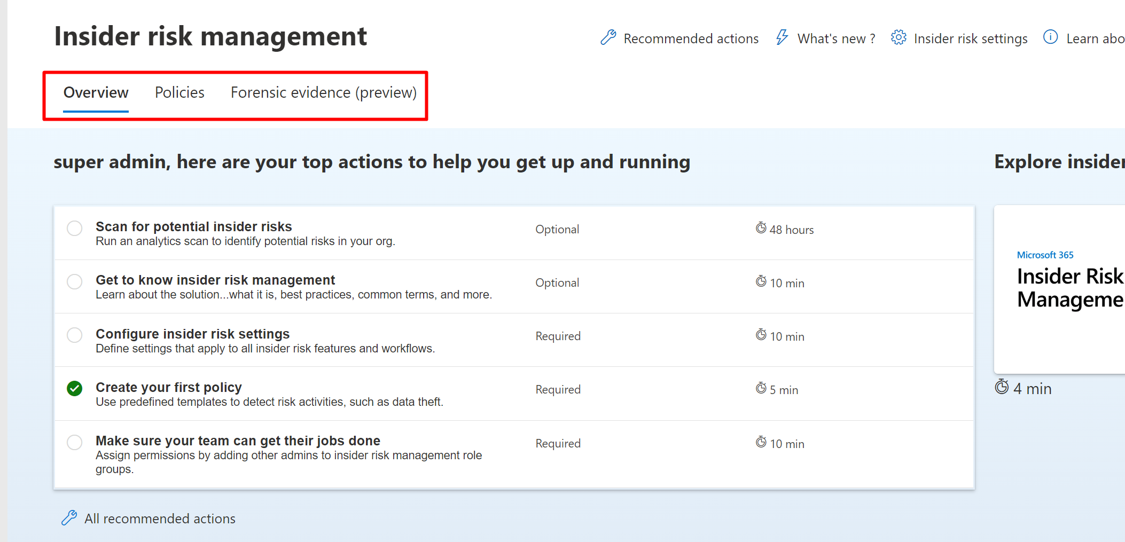Image resolution: width=1125 pixels, height=542 pixels.
Task: Select the Get to know insider risk management circle
Action: coord(75,282)
